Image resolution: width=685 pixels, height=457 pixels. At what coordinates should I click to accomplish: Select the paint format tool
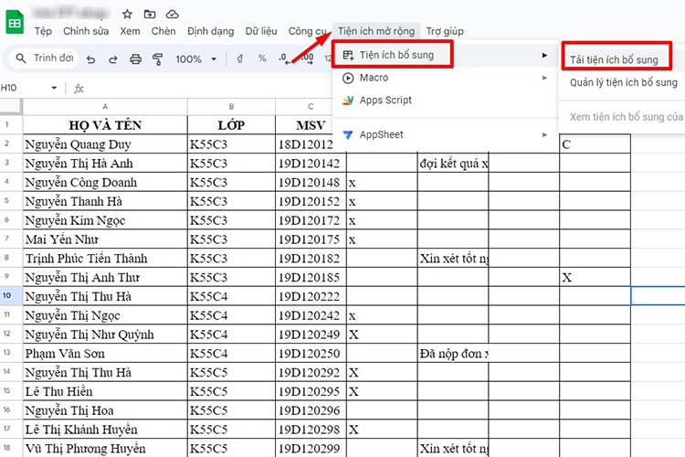(158, 59)
